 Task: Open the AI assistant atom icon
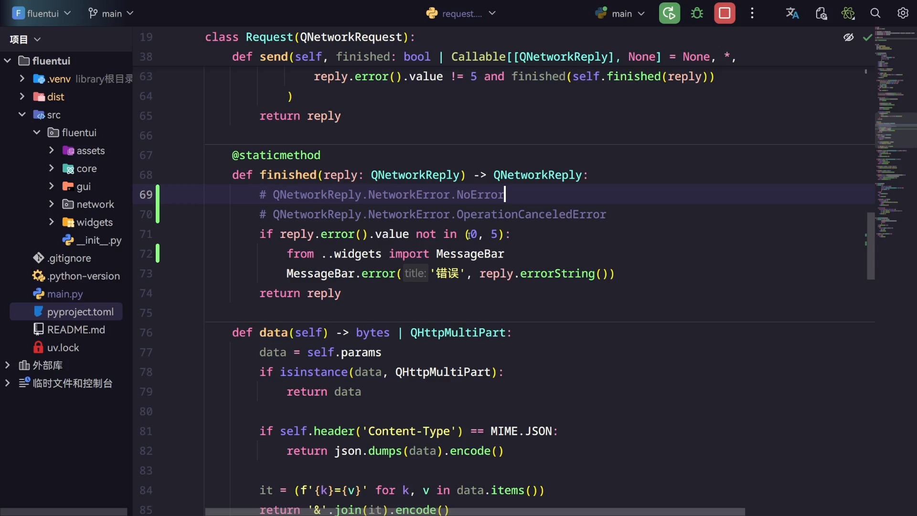tap(848, 13)
